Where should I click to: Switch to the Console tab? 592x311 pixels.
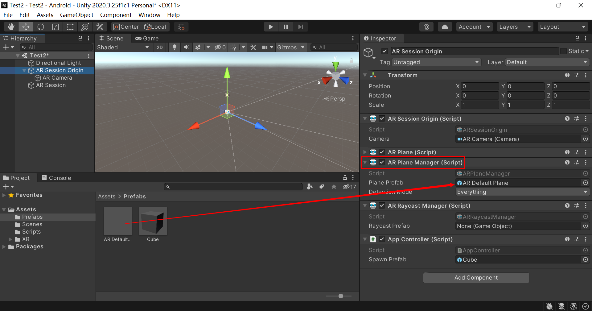click(56, 178)
